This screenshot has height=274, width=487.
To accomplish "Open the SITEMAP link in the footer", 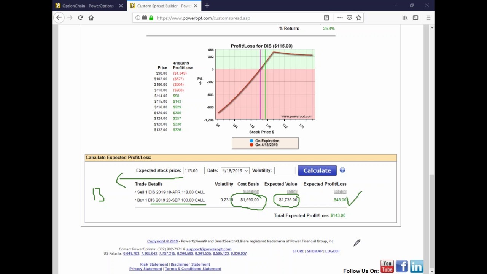I will point(315,251).
